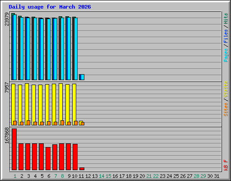Select day 22 on the date axis
The width and height of the screenshot is (231, 181).
156,176
